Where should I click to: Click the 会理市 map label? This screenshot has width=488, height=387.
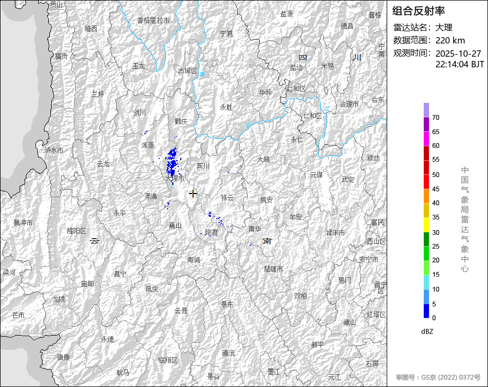click(349, 104)
